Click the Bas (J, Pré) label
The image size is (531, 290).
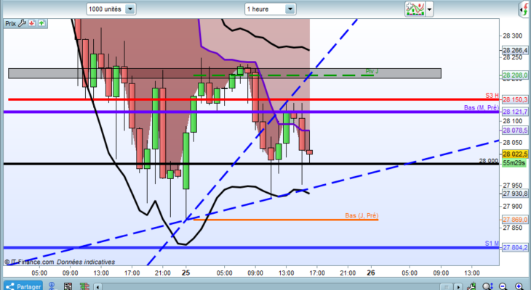362,215
